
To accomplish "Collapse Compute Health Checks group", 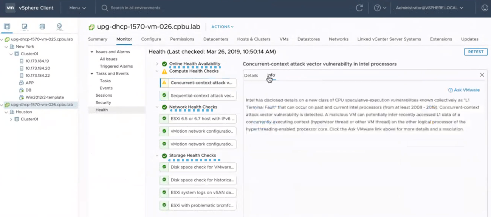I will 157,71.
